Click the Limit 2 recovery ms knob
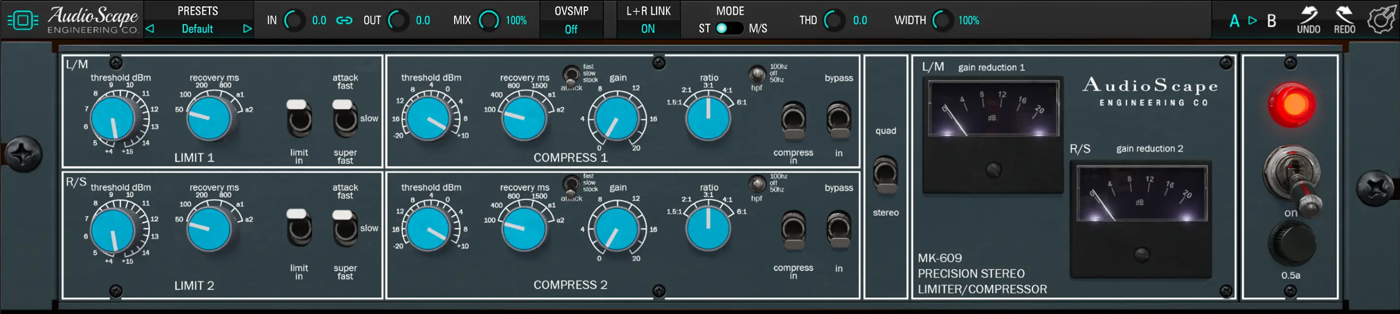This screenshot has width=1400, height=314. (209, 228)
